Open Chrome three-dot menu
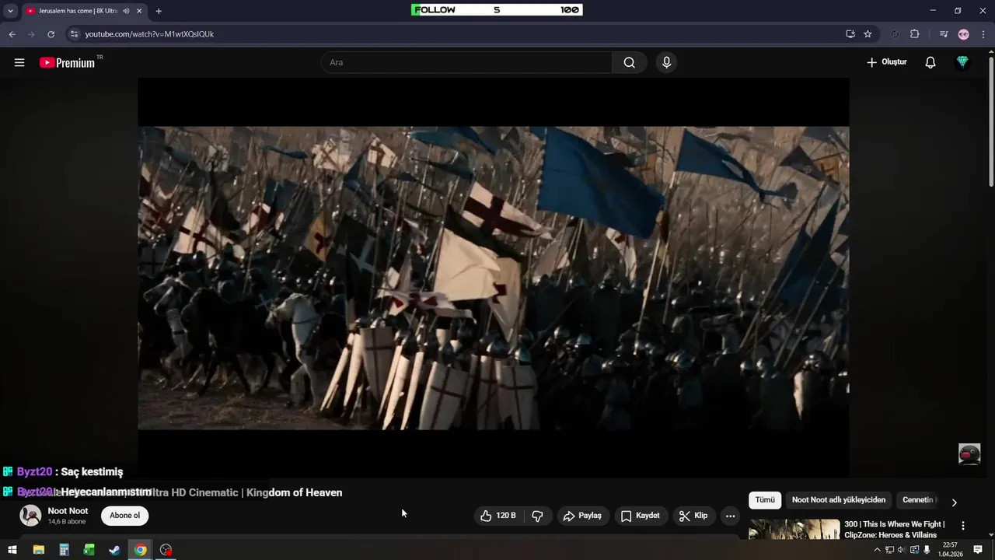 point(983,34)
